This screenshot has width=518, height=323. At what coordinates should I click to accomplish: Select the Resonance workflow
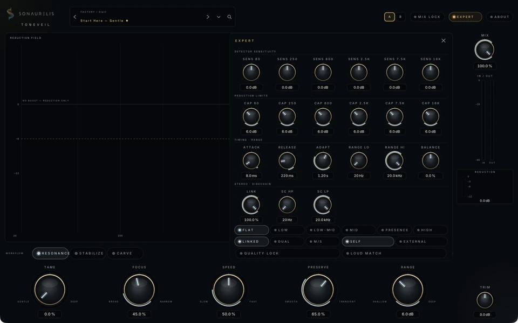51,254
